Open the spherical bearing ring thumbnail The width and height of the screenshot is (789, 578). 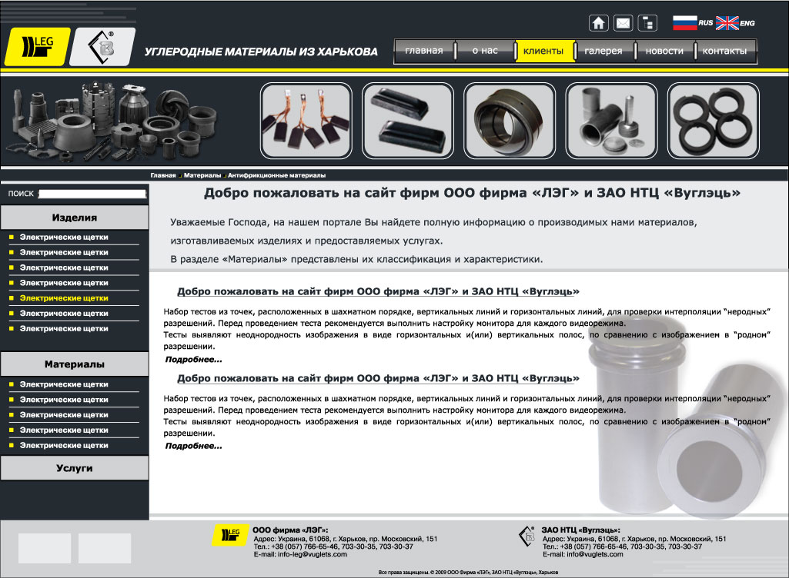[x=510, y=121]
